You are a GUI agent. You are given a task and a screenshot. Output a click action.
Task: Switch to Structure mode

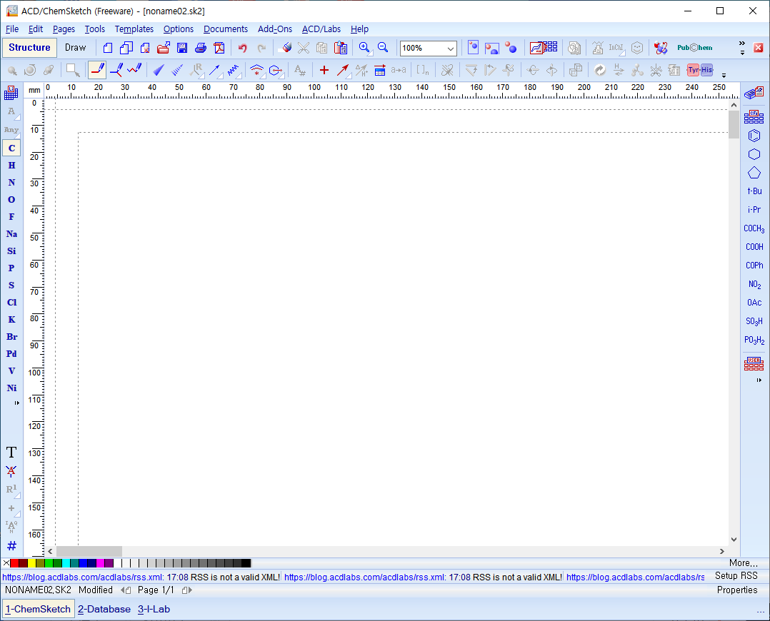coord(29,48)
